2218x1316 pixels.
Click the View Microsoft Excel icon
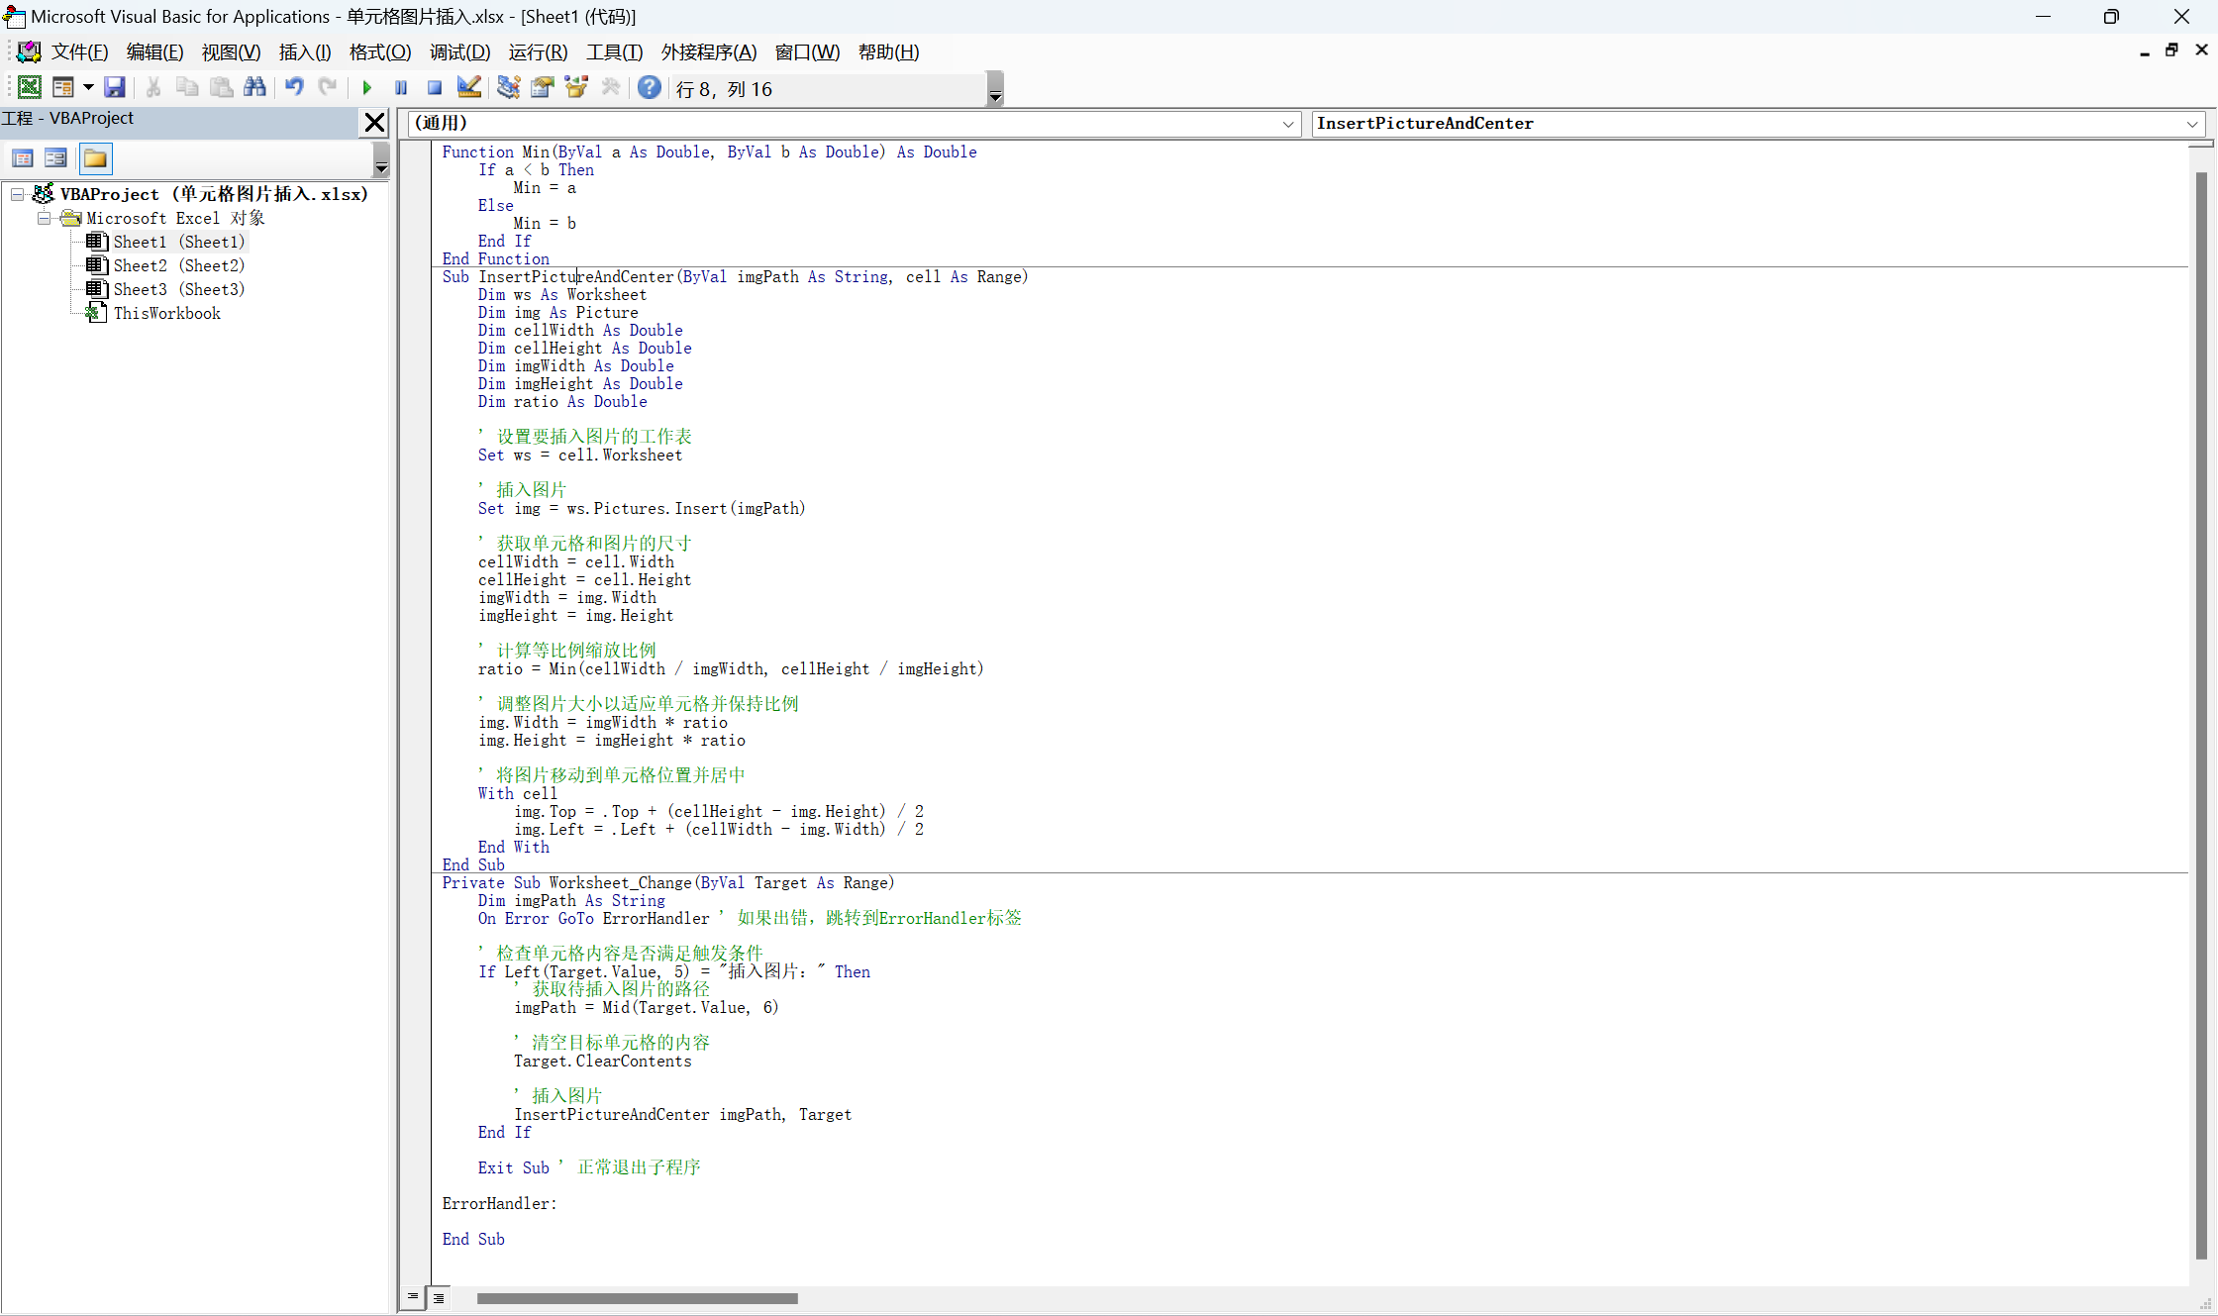(x=30, y=88)
